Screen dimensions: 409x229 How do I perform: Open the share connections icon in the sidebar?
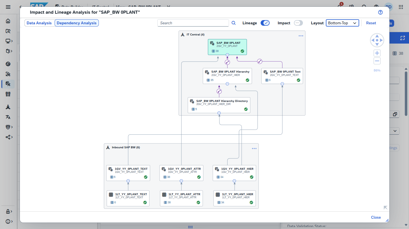tap(8, 137)
